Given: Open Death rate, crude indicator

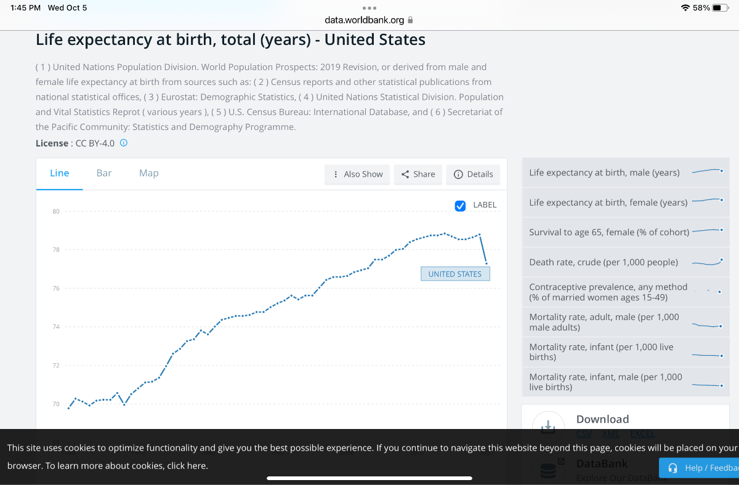Looking at the screenshot, I should pos(604,262).
